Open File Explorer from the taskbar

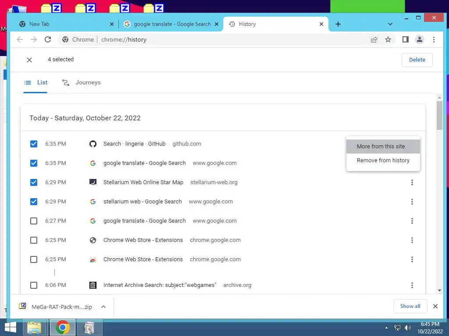tap(34, 327)
